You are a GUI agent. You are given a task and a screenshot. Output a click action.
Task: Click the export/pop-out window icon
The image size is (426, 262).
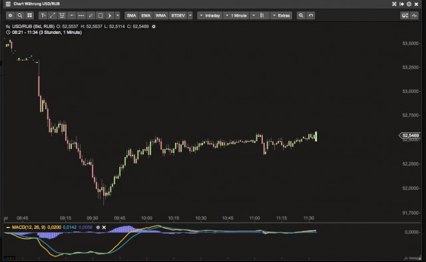pos(401,4)
